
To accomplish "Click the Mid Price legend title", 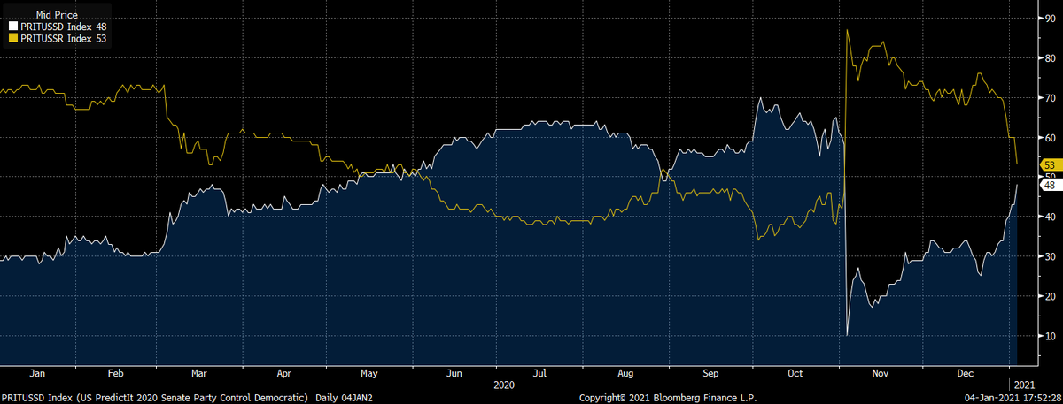I will [x=55, y=16].
